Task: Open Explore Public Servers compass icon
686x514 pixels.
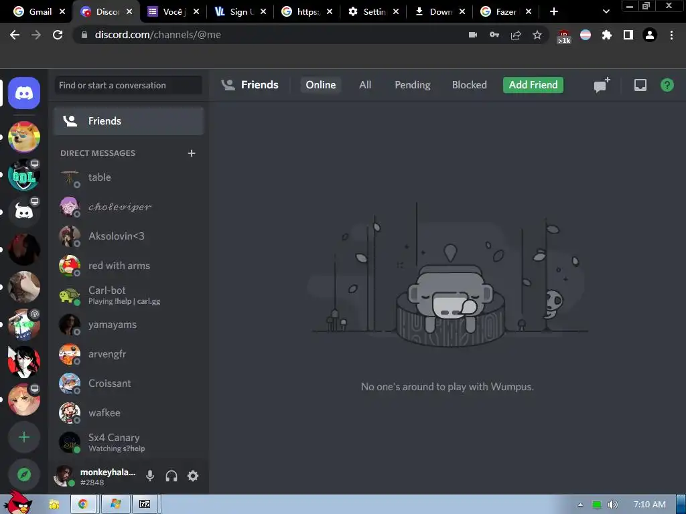Action: pyautogui.click(x=24, y=475)
